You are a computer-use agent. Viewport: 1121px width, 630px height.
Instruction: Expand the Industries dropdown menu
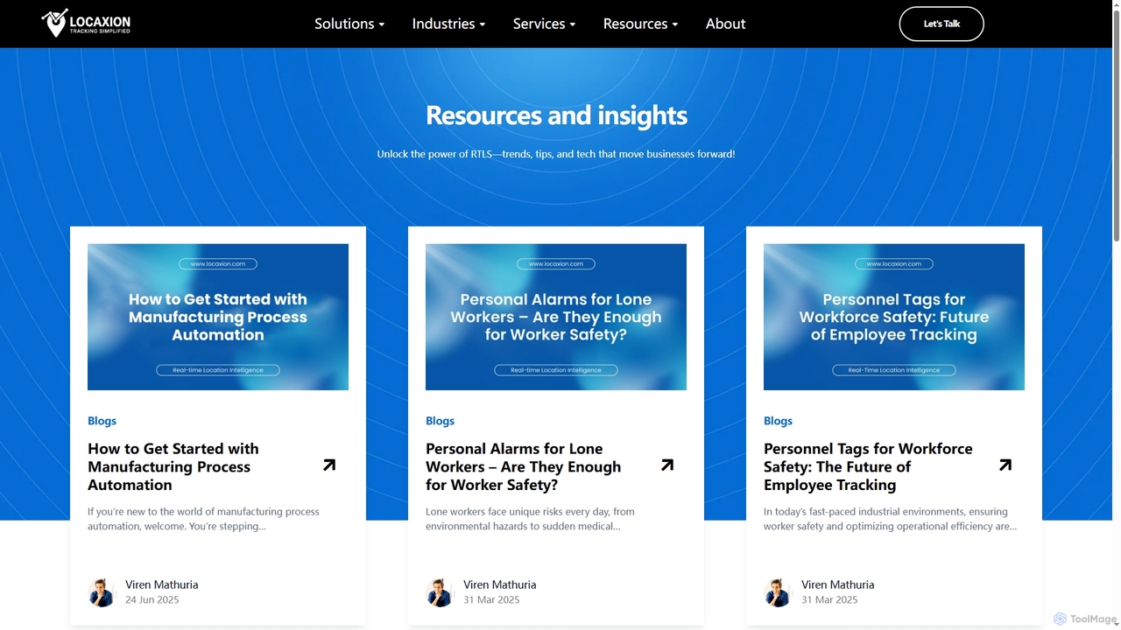point(448,24)
